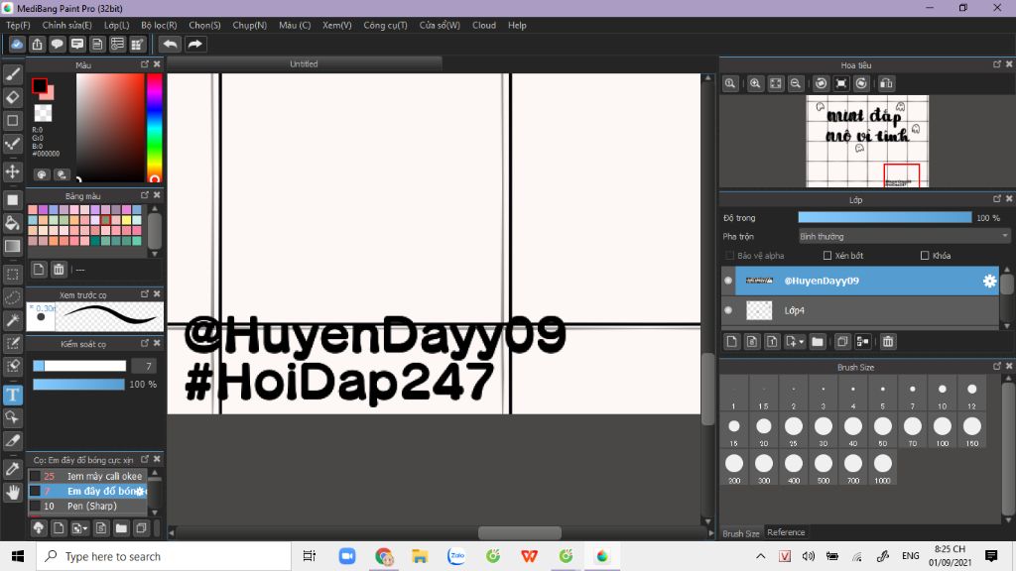The height and width of the screenshot is (571, 1016).
Task: Add a new layer
Action: pyautogui.click(x=731, y=341)
